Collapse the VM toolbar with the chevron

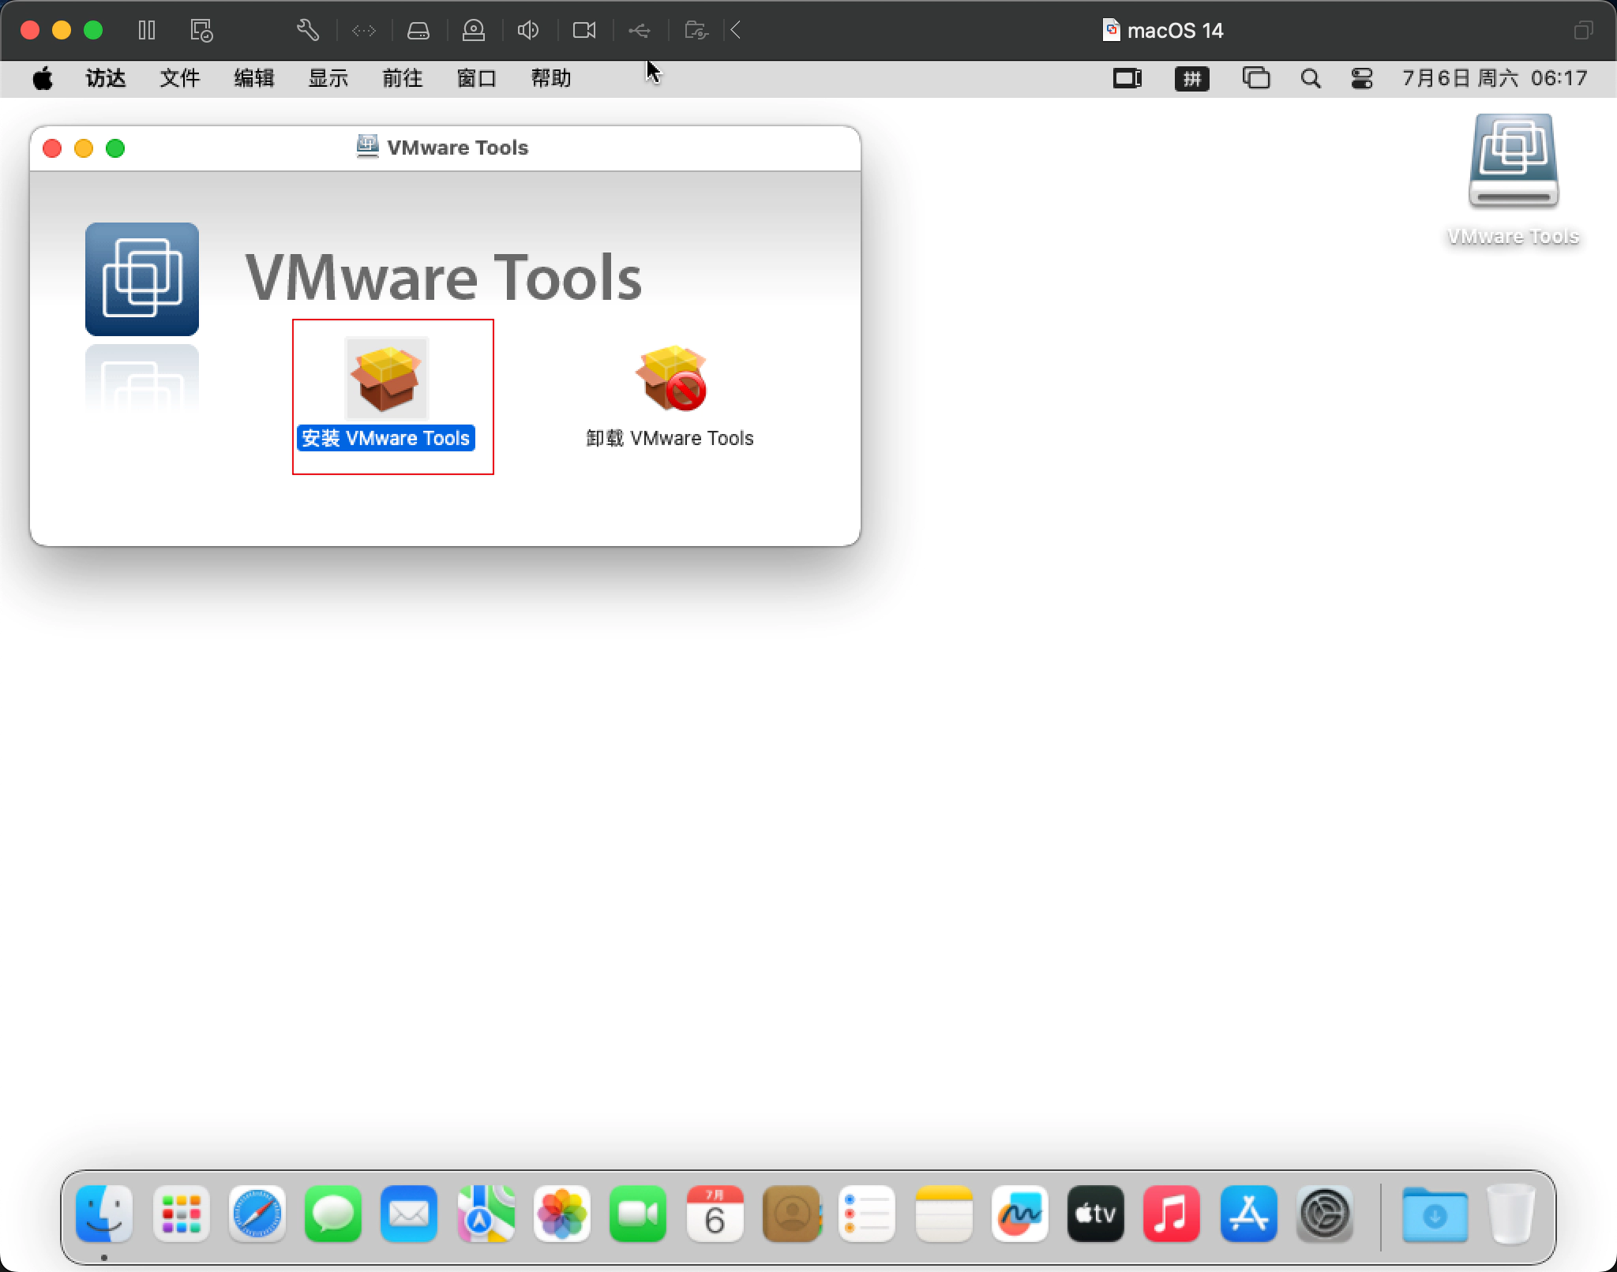pyautogui.click(x=734, y=30)
